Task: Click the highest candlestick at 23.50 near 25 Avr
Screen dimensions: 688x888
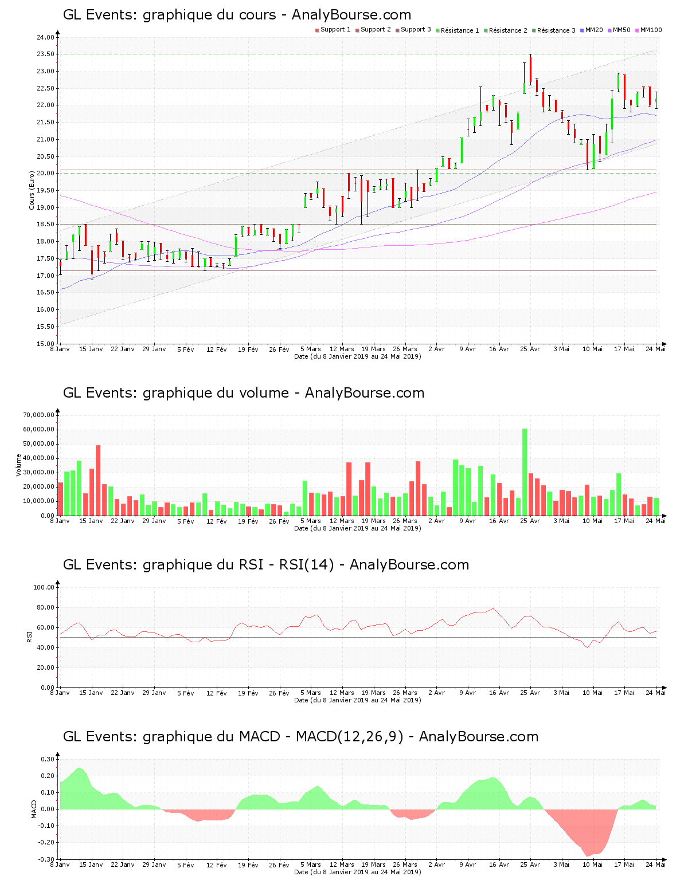Action: (x=530, y=69)
